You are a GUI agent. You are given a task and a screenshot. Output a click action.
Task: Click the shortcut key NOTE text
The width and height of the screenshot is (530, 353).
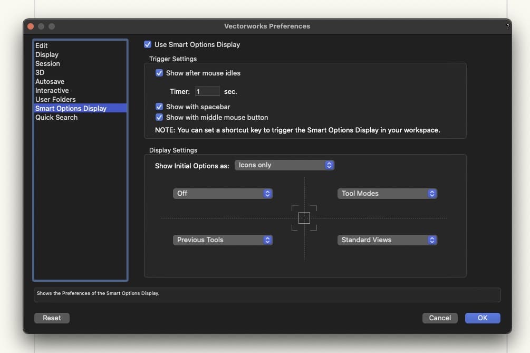[x=297, y=130]
